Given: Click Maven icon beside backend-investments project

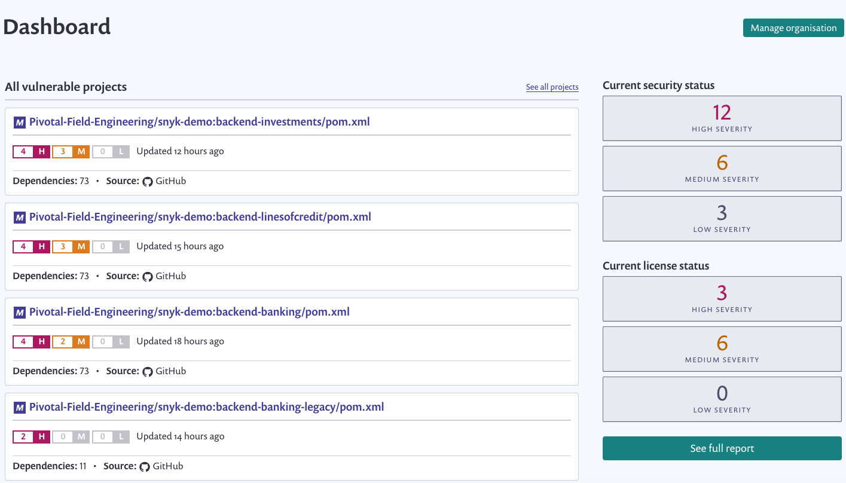Looking at the screenshot, I should [20, 123].
